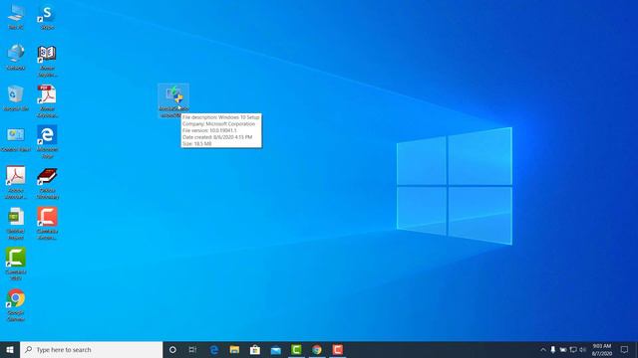Select the This PC desktop icon

[x=16, y=17]
